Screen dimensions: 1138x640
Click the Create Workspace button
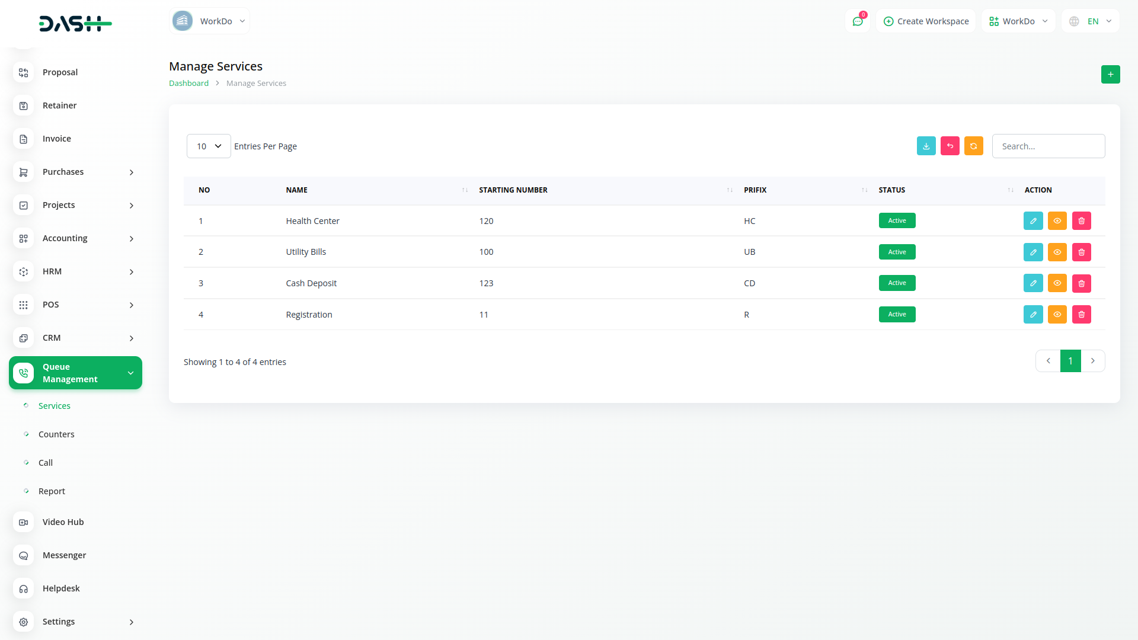click(926, 21)
